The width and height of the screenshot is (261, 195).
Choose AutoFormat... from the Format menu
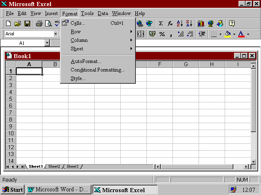[98, 61]
